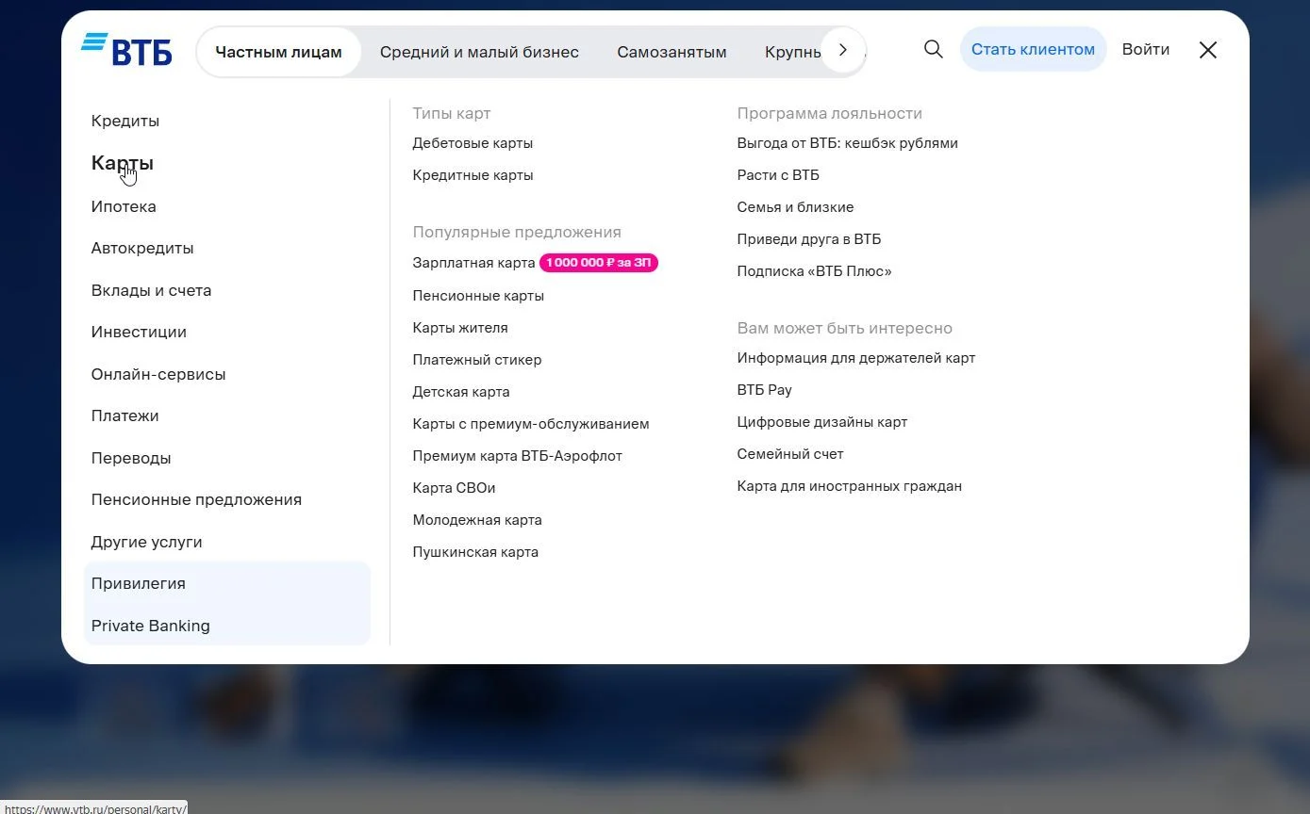Open the Зарплатная карта link
The width and height of the screenshot is (1310, 814).
pos(473,263)
